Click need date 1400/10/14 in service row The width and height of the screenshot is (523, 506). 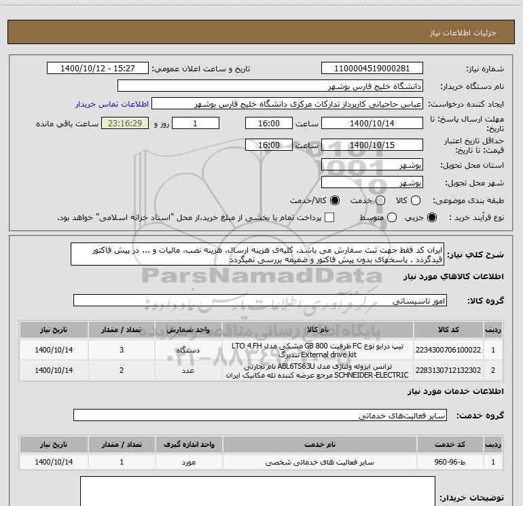[x=54, y=462]
